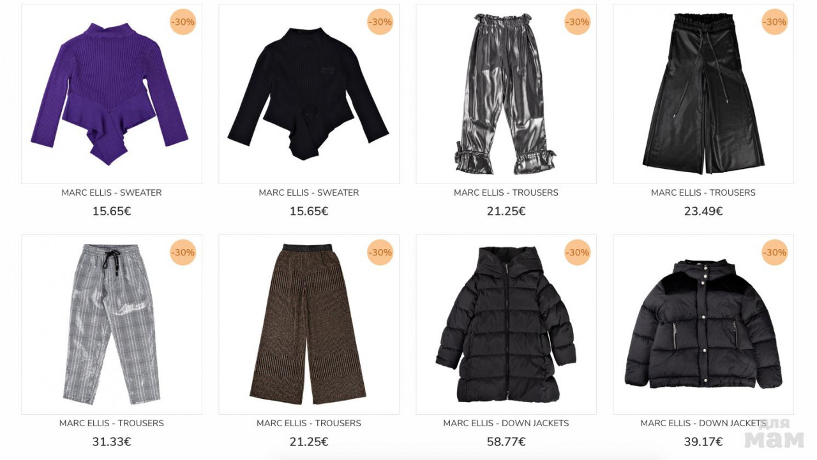This screenshot has width=817, height=460.
Task: Click the watermark logo in bottom-right corner
Action: (774, 434)
